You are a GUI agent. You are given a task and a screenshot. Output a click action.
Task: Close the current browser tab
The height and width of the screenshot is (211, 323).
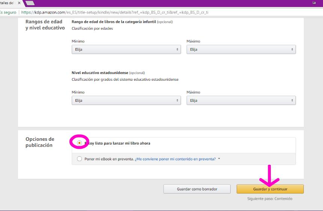click(x=19, y=3)
